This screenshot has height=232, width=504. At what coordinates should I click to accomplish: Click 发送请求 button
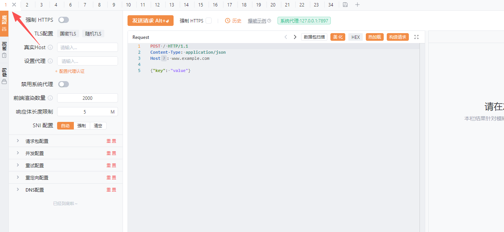(150, 21)
